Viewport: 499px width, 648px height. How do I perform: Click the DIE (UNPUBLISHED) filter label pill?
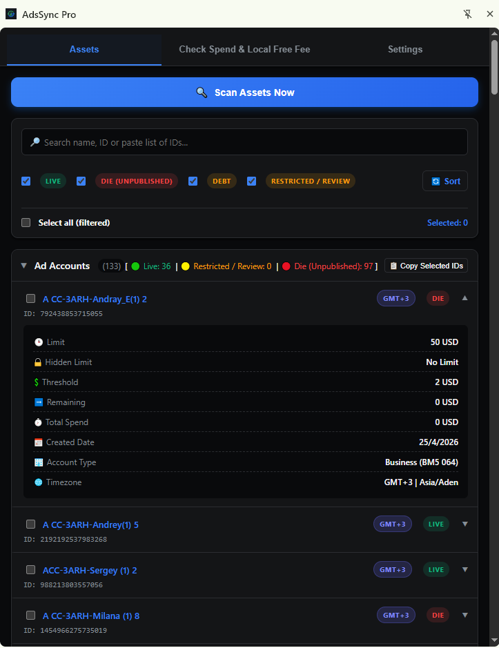click(137, 181)
